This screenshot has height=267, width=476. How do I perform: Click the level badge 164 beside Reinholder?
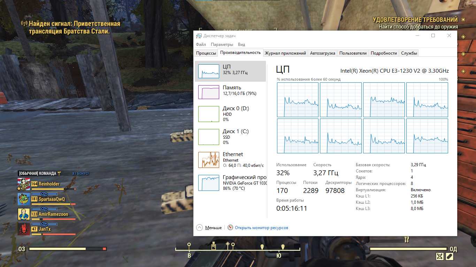[x=34, y=184]
